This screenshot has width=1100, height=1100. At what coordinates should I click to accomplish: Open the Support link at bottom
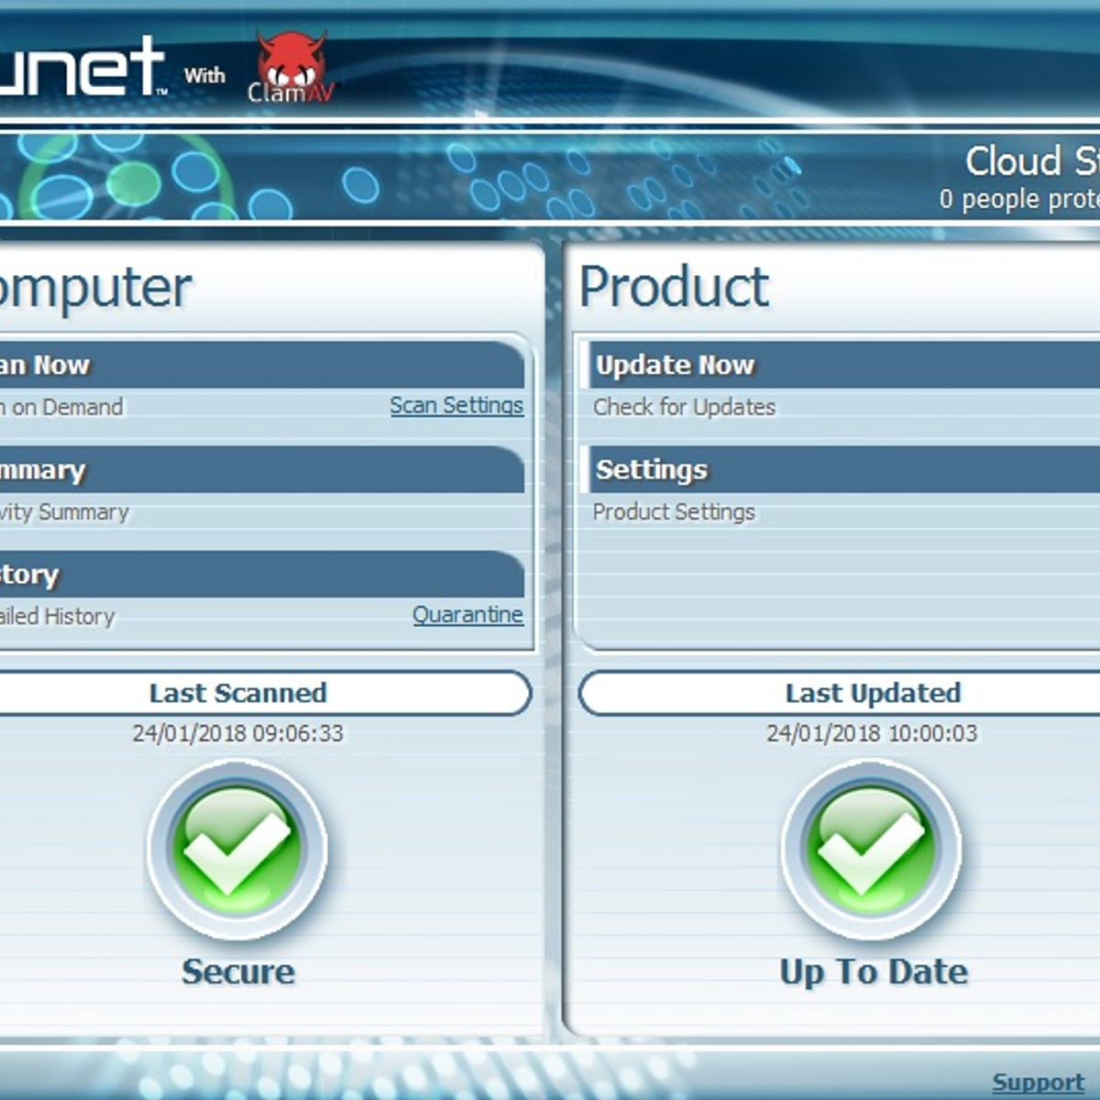pos(1038,1082)
